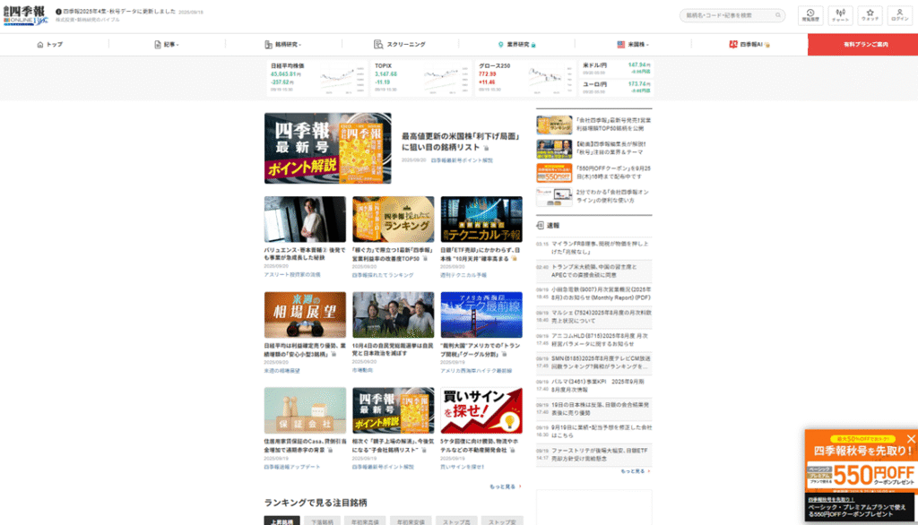Image resolution: width=918 pixels, height=525 pixels.
Task: Select the 上昇銘柄 ranking tab
Action: [281, 521]
